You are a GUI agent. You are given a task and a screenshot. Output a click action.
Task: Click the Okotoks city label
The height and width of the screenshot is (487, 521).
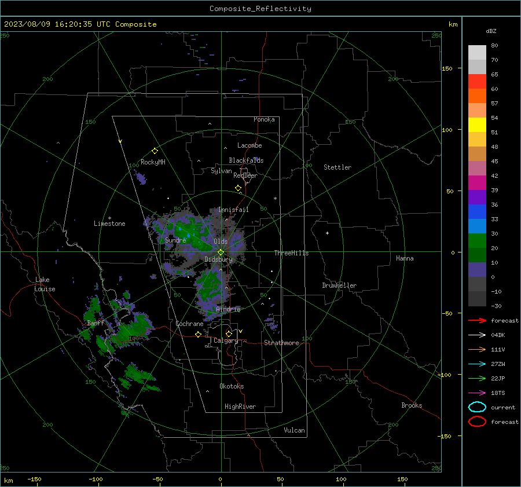232,386
